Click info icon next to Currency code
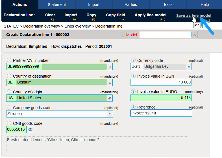The width and height of the screenshot is (222, 158). click(x=133, y=60)
